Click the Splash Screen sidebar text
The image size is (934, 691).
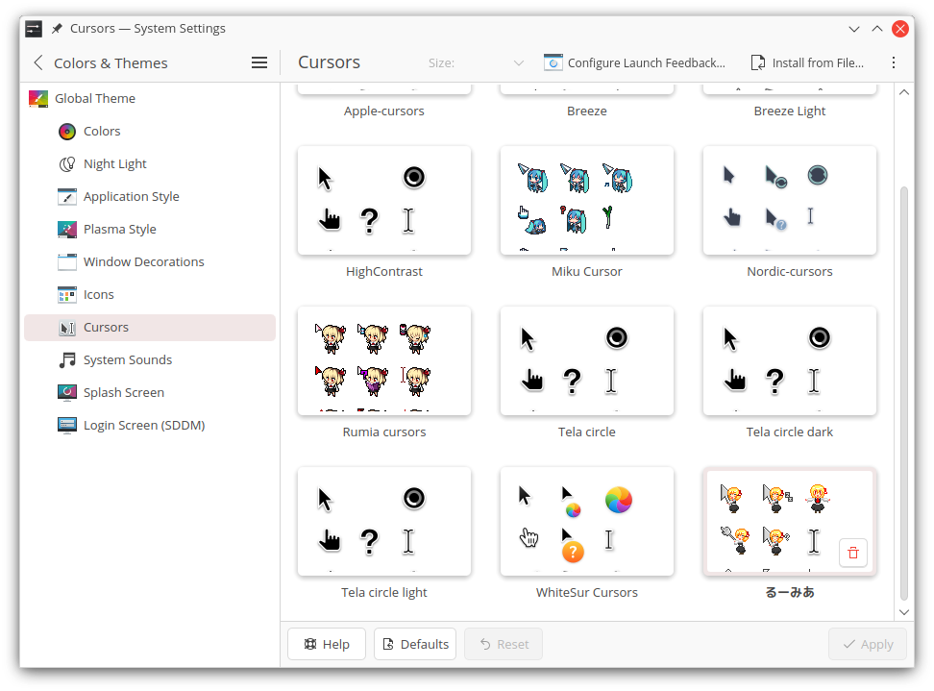(124, 392)
